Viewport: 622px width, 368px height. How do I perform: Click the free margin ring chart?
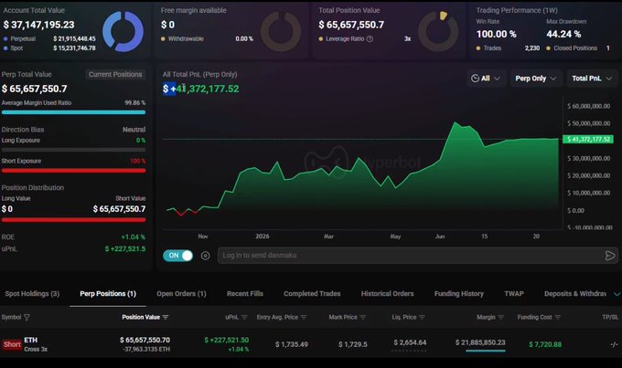(x=281, y=31)
